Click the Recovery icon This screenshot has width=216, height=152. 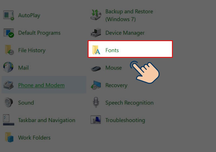(96, 85)
